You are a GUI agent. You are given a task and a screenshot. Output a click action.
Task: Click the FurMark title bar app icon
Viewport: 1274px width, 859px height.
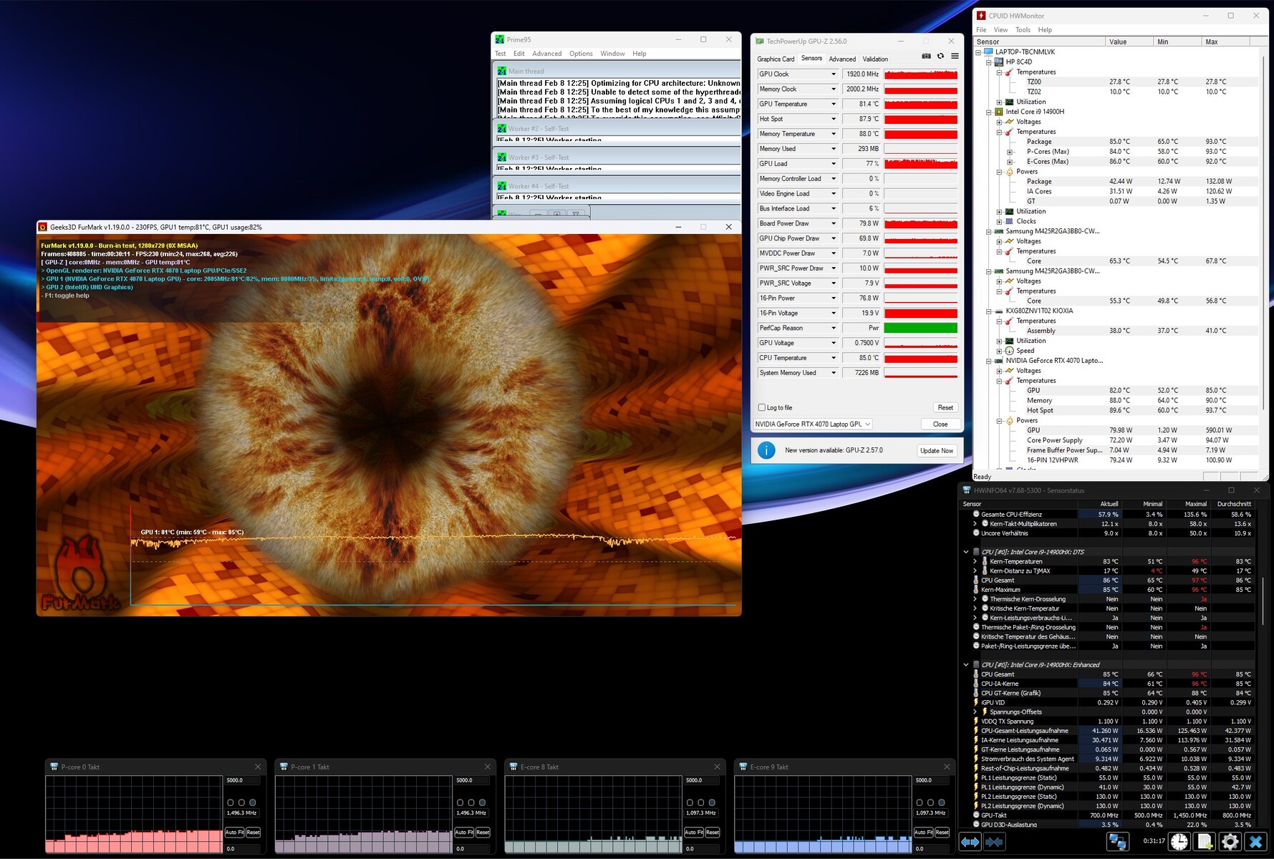[x=43, y=227]
